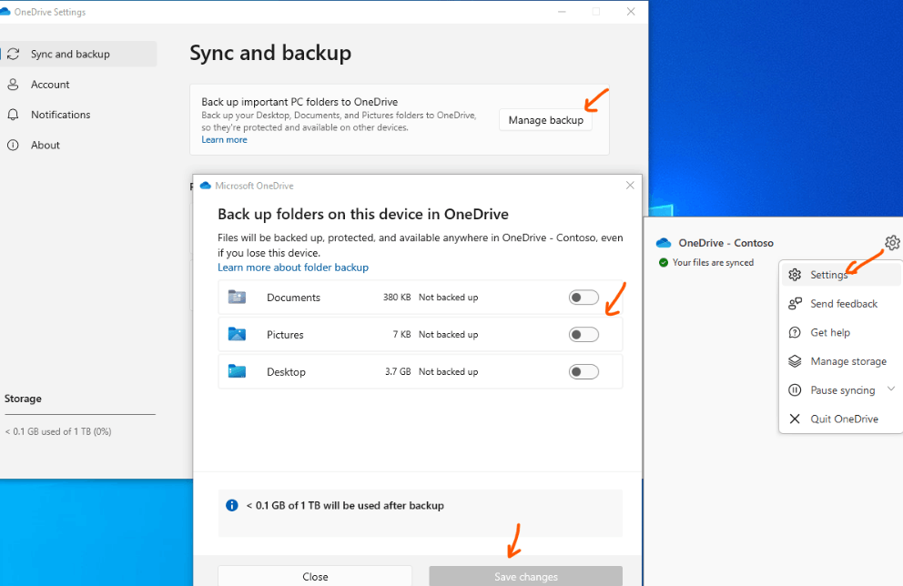Expand the Pause syncing chevron
This screenshot has width=903, height=586.
(x=891, y=389)
